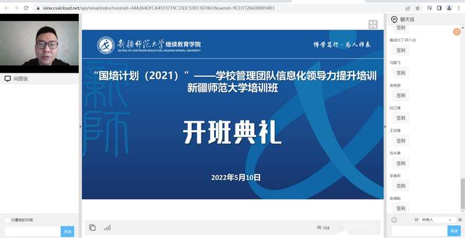Click the chat scrollbar up arrow
The image size is (465, 238).
[x=463, y=27]
